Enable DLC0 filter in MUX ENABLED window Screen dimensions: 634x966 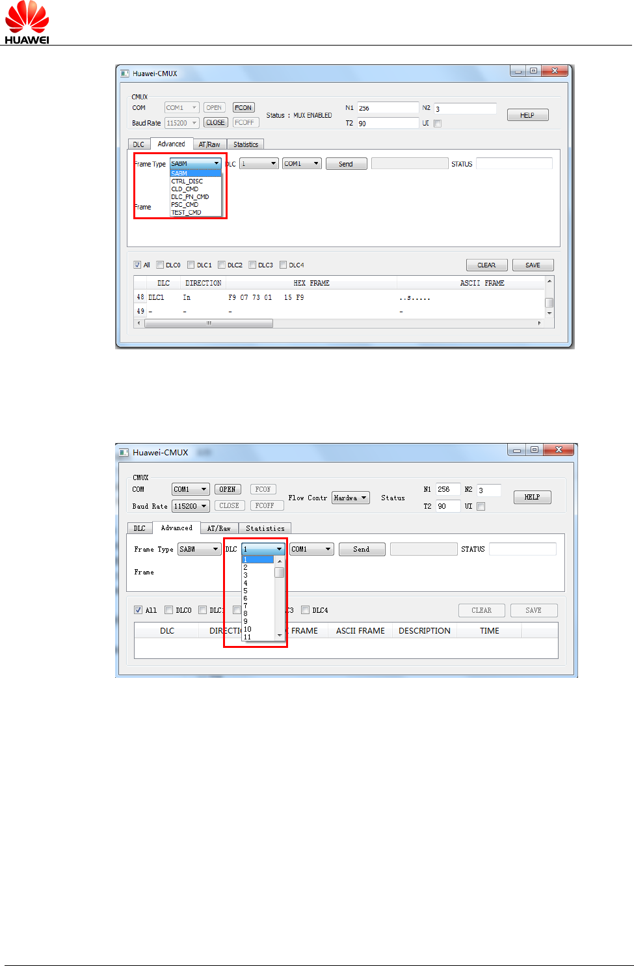(x=160, y=265)
